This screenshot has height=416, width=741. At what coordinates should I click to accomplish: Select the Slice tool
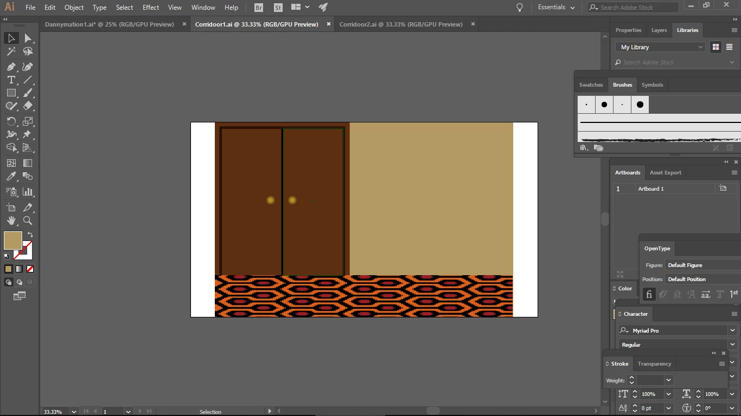pyautogui.click(x=28, y=207)
